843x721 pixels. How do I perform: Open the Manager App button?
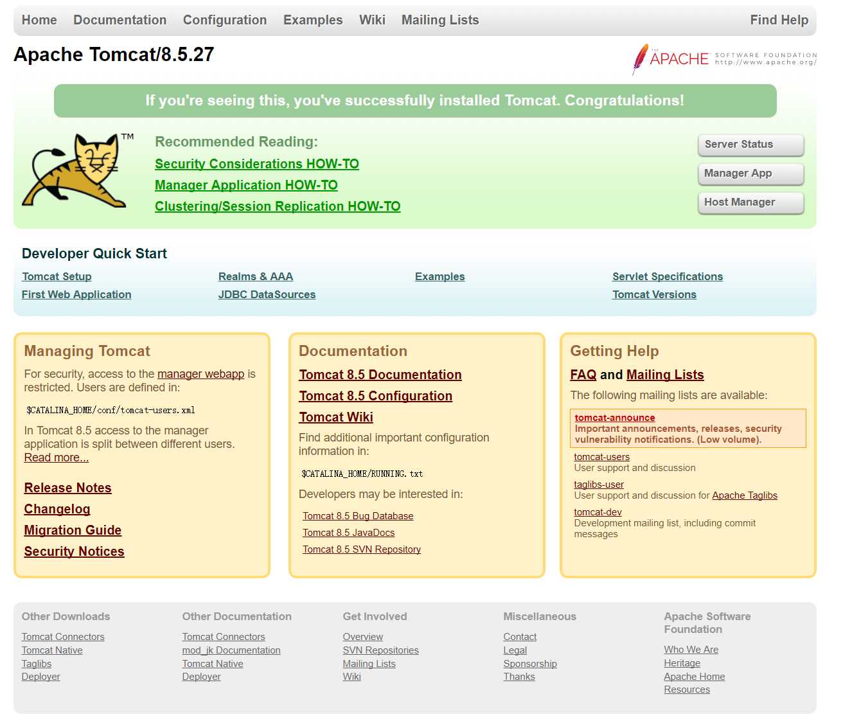750,174
